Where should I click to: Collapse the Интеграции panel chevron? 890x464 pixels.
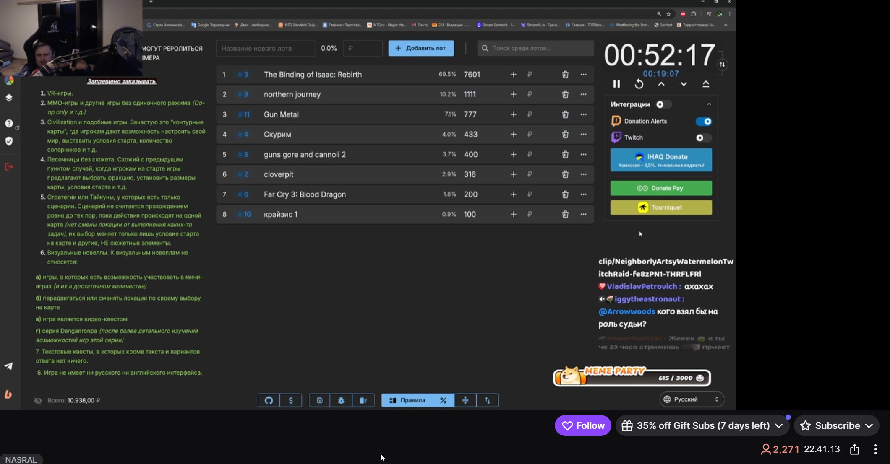[709, 104]
